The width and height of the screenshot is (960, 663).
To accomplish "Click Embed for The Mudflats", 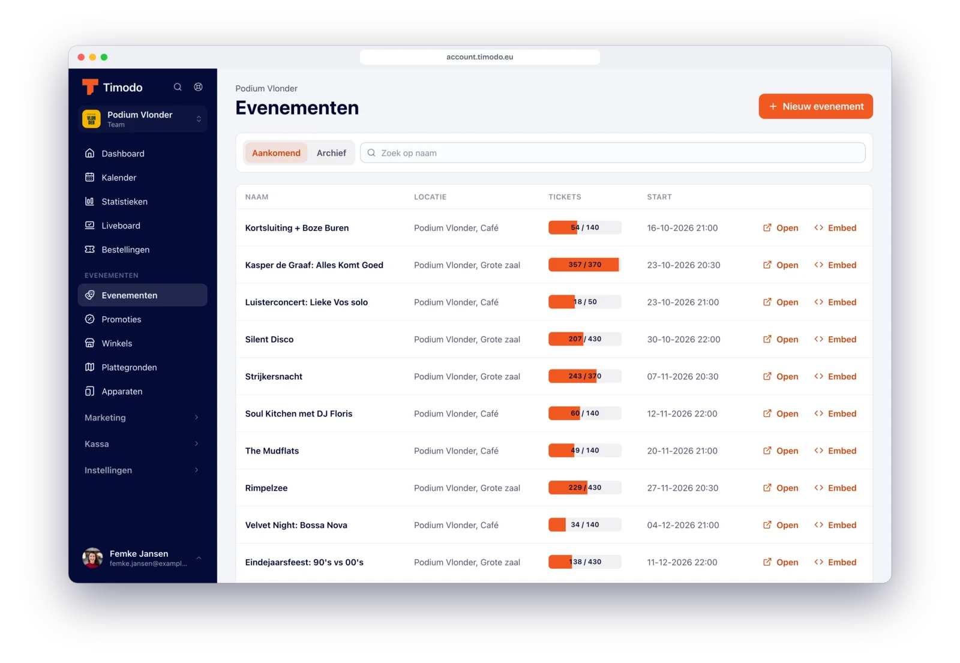I will pyautogui.click(x=835, y=451).
